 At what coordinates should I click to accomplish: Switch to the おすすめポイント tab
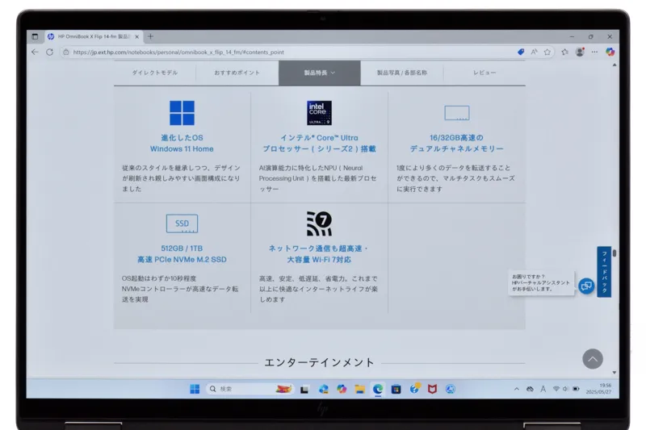(237, 73)
